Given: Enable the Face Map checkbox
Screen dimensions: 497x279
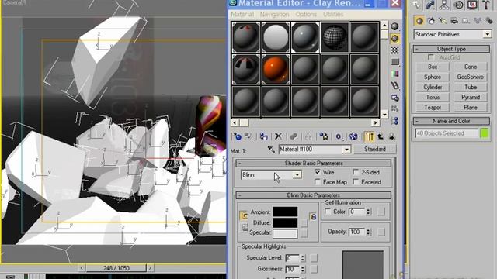Looking at the screenshot, I should [x=318, y=182].
